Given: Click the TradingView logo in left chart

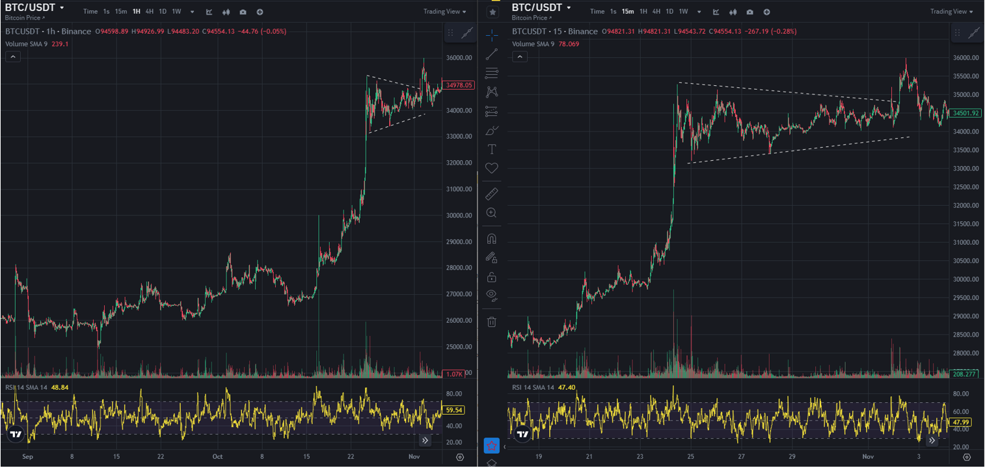Looking at the screenshot, I should tap(16, 434).
